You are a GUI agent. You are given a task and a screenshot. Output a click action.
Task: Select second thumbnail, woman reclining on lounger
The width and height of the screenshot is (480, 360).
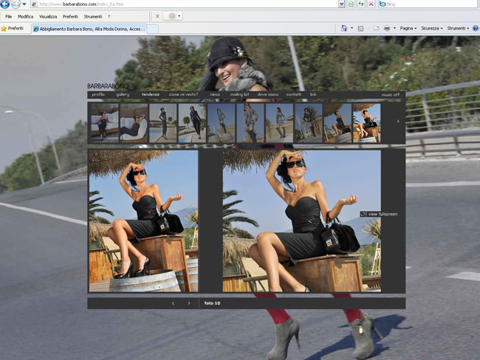pos(134,123)
